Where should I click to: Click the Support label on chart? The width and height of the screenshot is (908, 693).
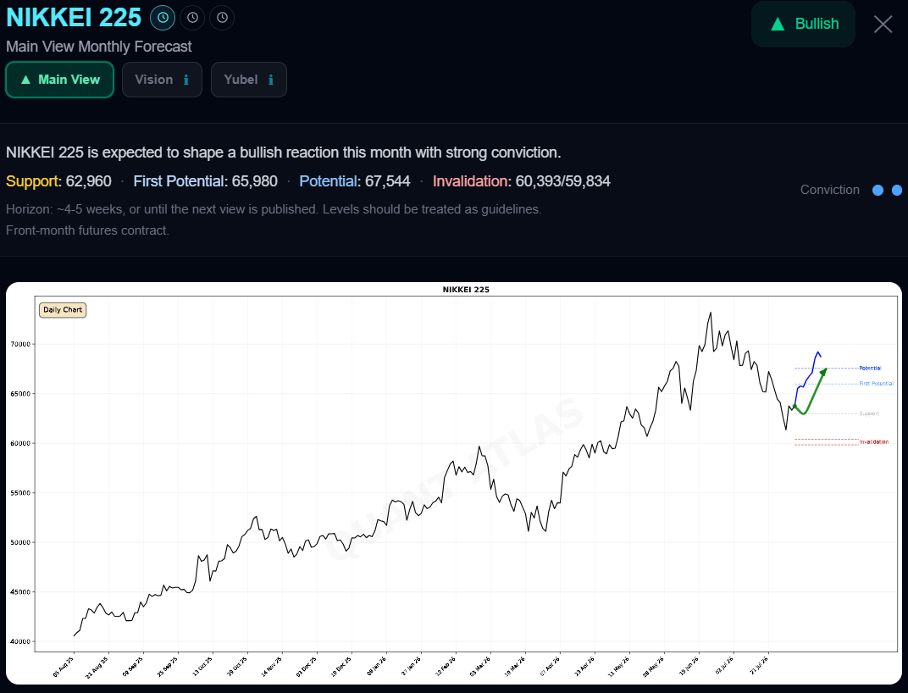[869, 413]
